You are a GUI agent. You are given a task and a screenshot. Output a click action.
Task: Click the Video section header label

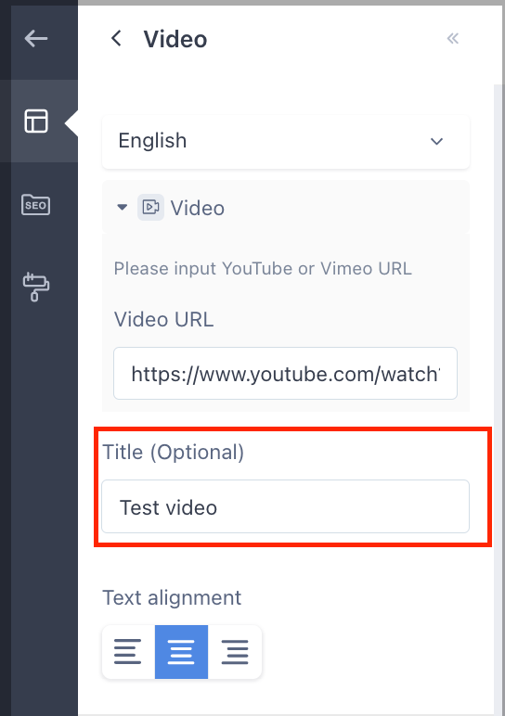tap(198, 209)
